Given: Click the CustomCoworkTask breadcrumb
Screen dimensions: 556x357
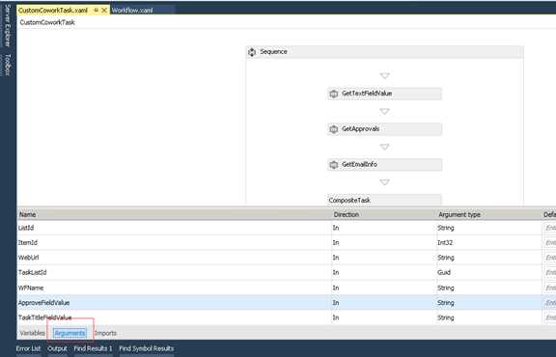Looking at the screenshot, I should click(47, 22).
